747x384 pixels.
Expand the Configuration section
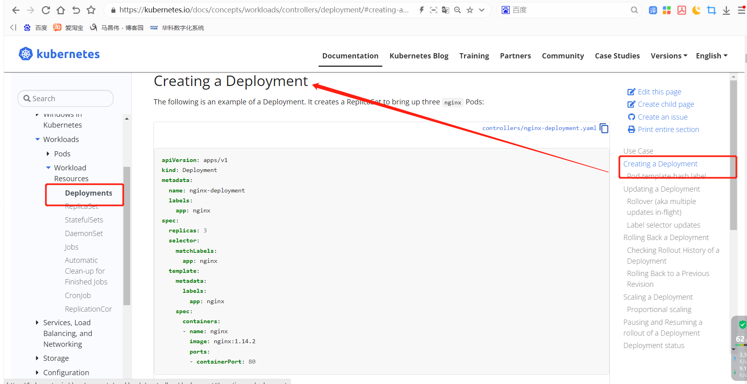[37, 372]
